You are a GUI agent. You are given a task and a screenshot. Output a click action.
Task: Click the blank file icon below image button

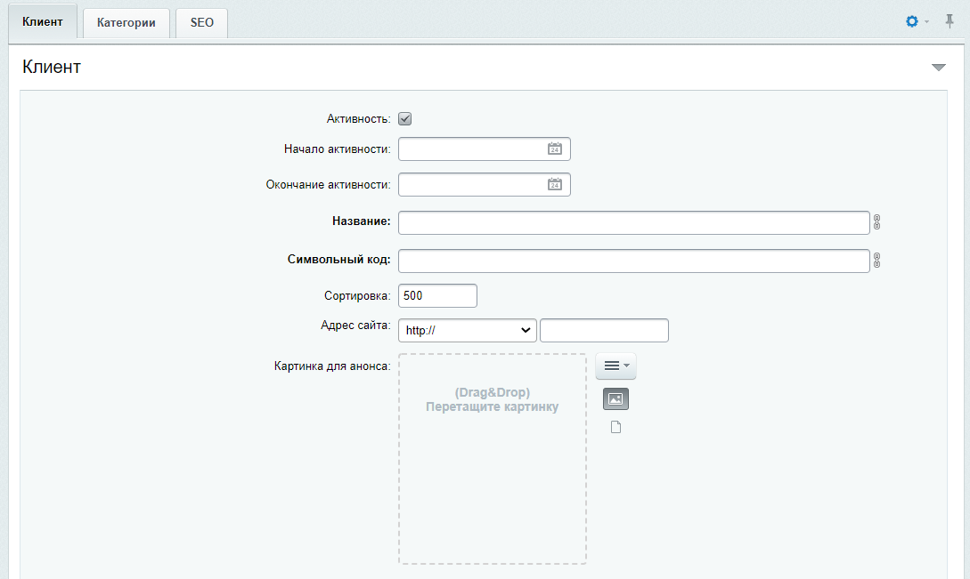pos(615,427)
